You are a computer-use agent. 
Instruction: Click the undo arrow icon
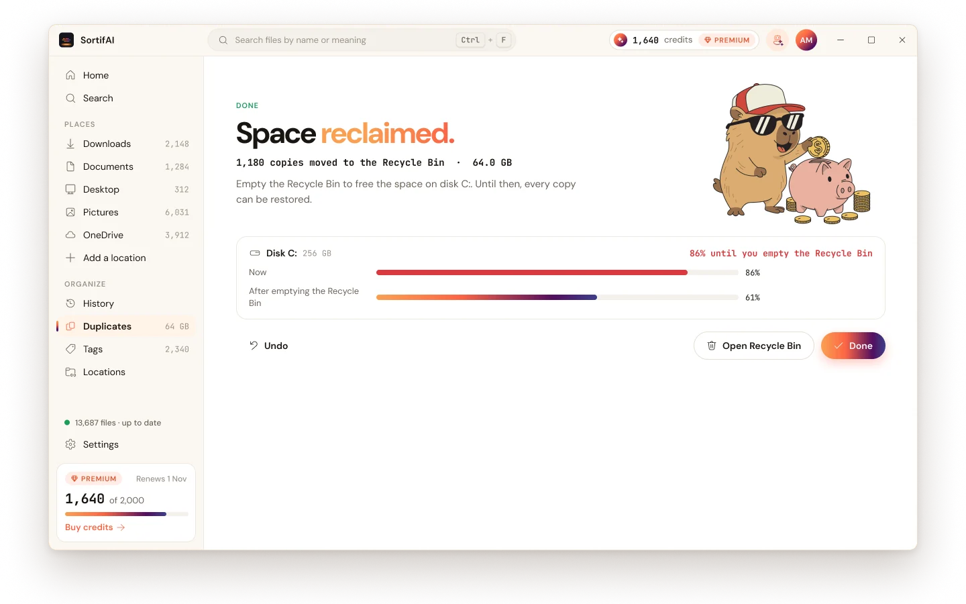(254, 346)
